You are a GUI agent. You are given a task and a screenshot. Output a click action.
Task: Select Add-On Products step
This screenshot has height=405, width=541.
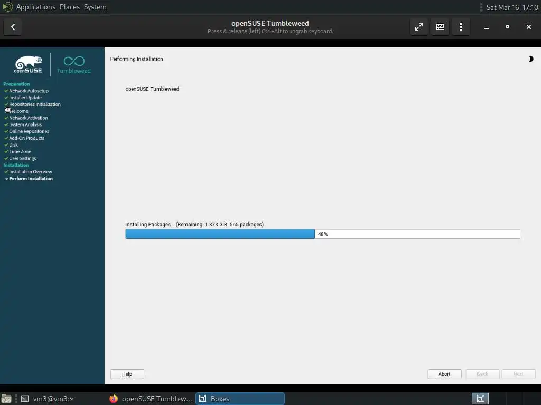[26, 138]
